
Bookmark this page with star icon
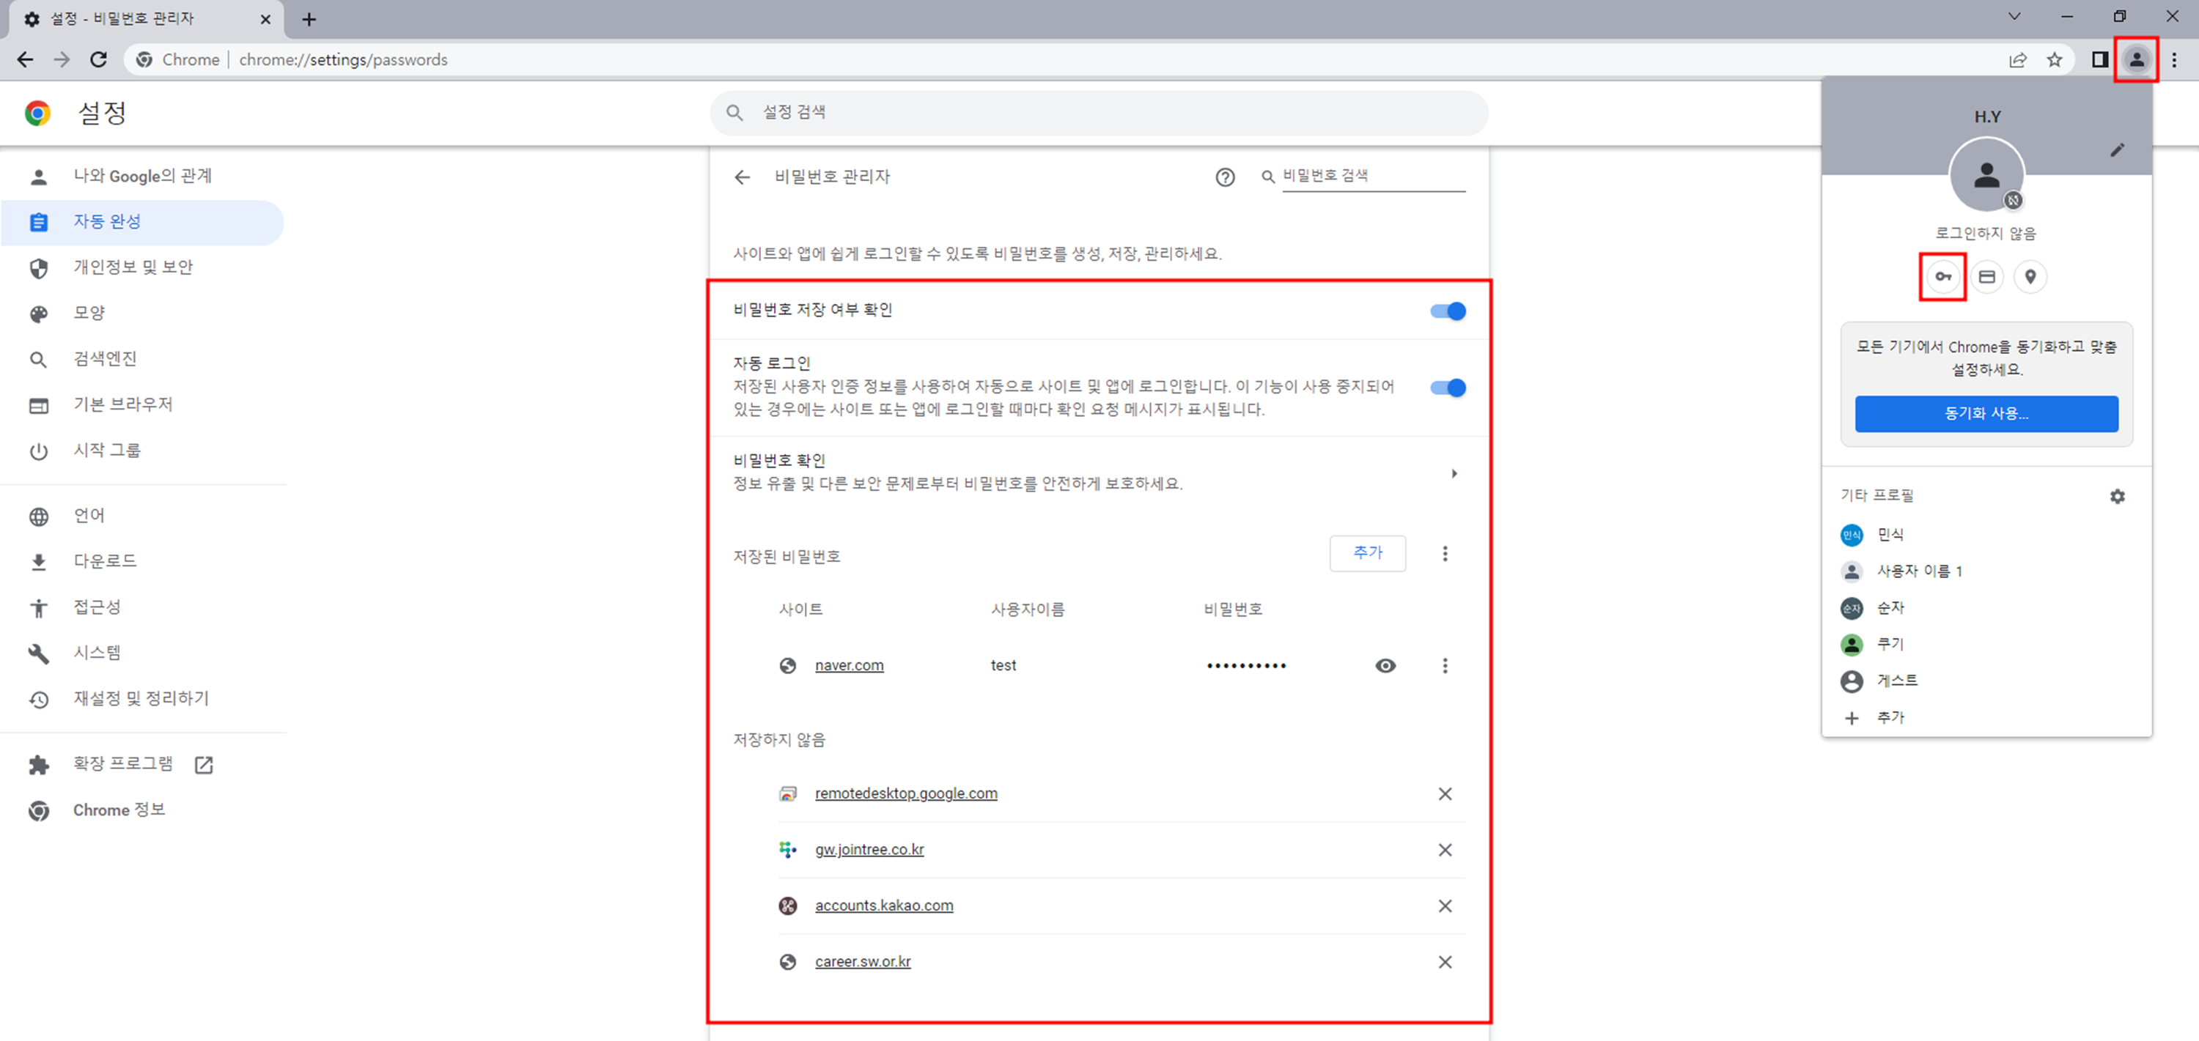[2054, 60]
